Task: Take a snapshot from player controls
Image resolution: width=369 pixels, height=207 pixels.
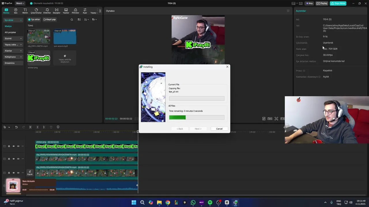Action: pos(276,119)
